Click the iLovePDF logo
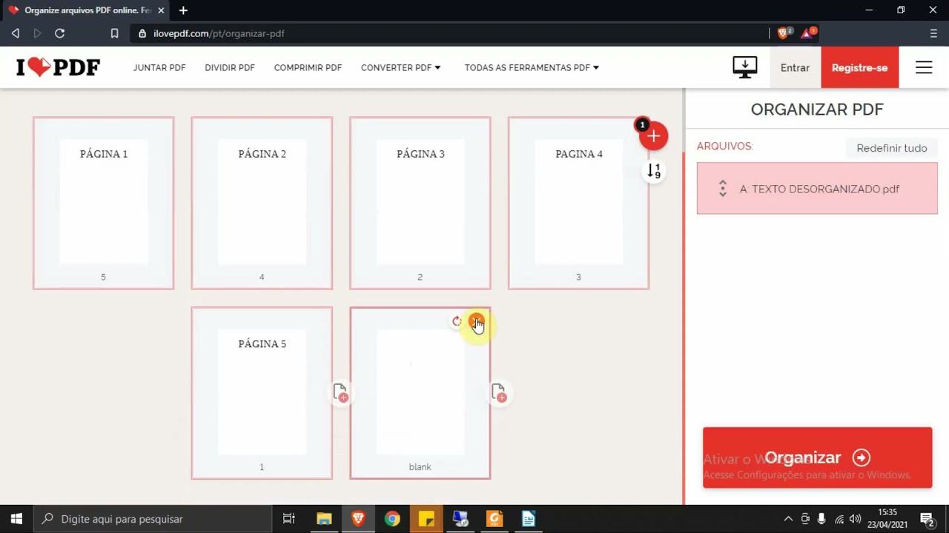Viewport: 949px width, 533px height. (58, 67)
